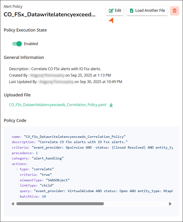
Task: Click the Edit button
Action: point(115,11)
